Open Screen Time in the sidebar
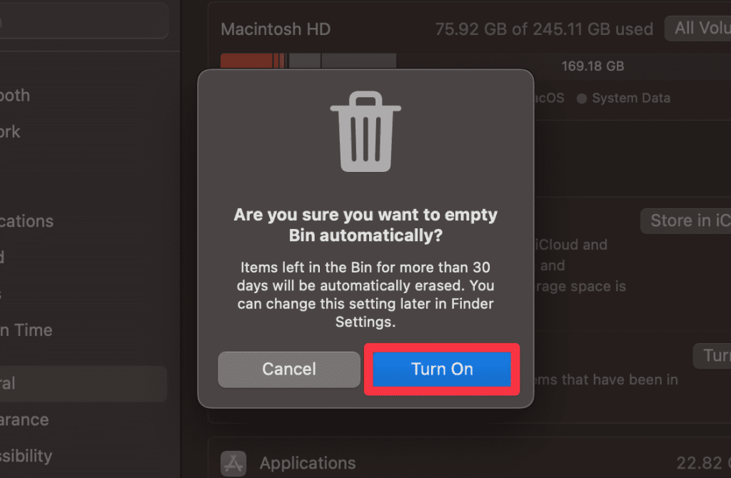The height and width of the screenshot is (478, 731). 25,330
